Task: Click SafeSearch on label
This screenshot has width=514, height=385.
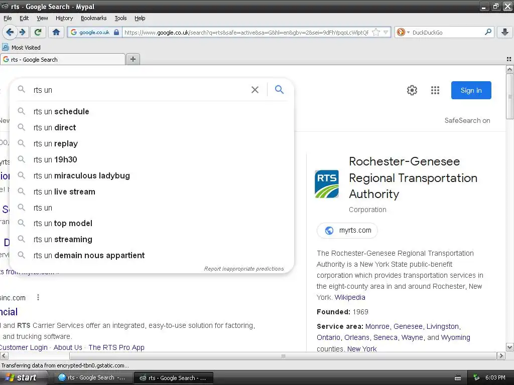Action: [467, 120]
